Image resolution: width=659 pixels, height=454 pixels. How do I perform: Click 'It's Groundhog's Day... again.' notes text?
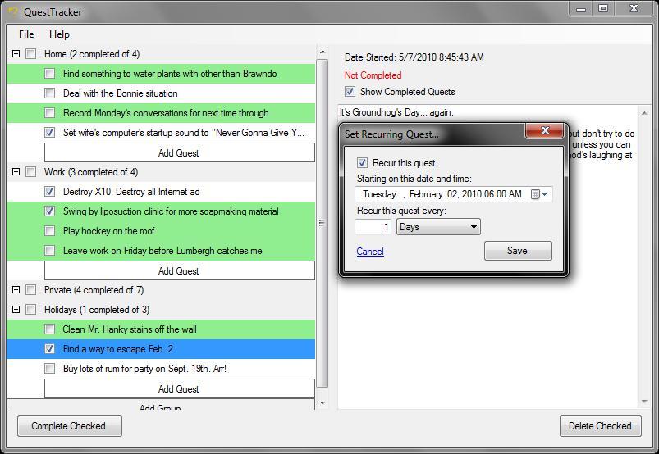pos(396,112)
